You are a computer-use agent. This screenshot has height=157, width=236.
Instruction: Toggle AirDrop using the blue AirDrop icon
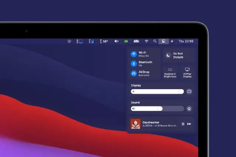(133, 74)
